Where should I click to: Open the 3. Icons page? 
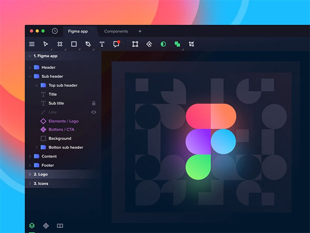click(41, 184)
